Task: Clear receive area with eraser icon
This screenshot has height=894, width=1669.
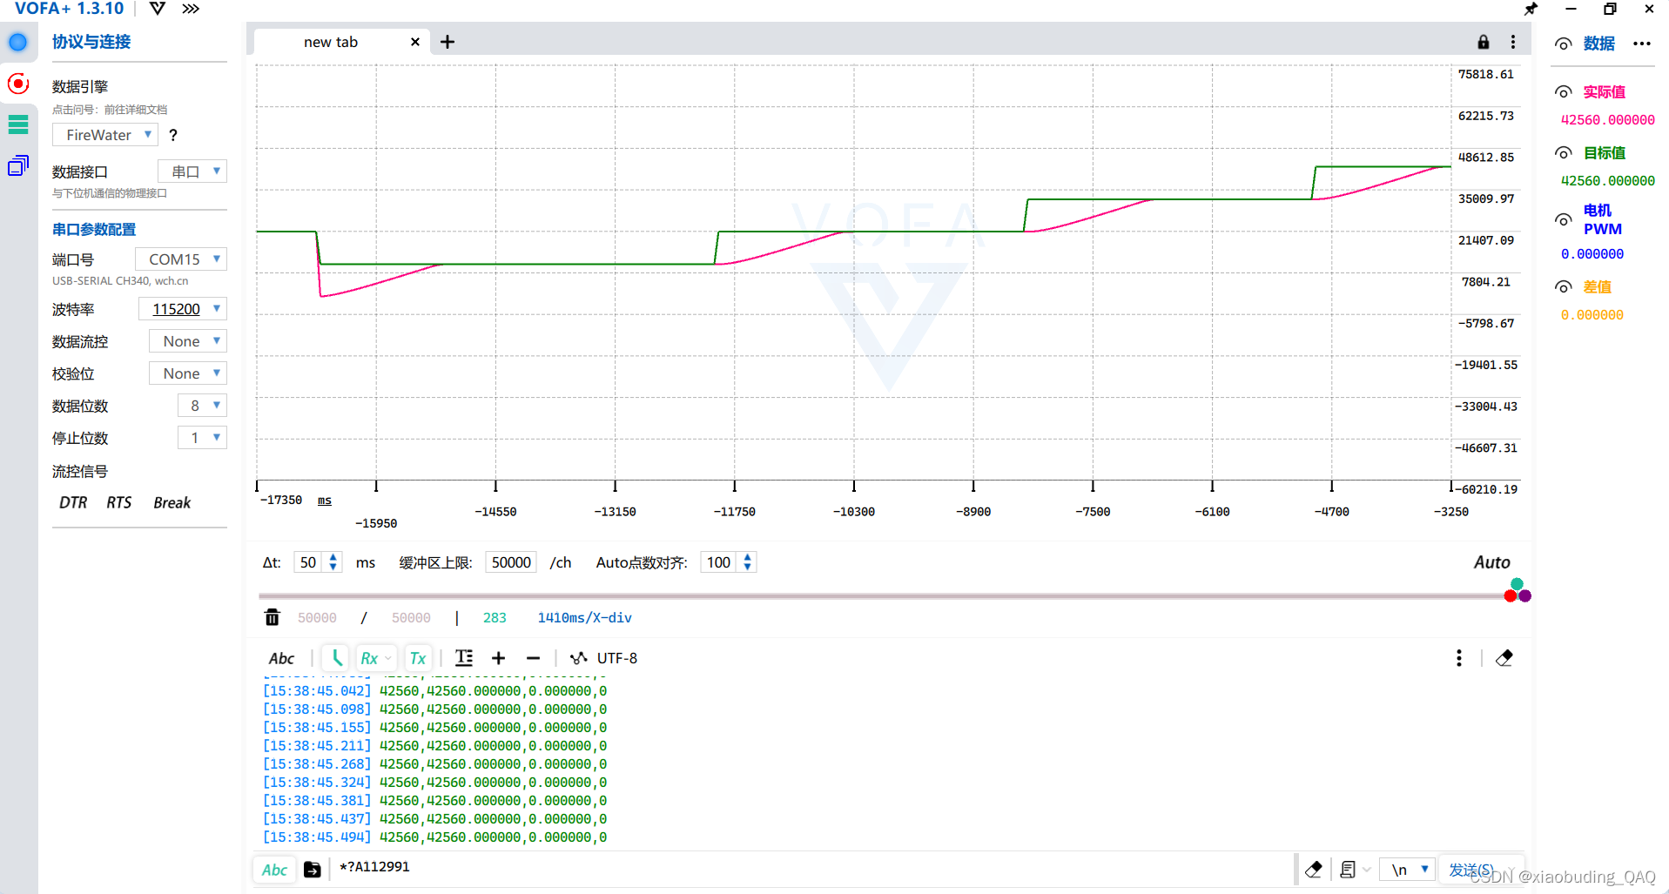Action: click(x=1504, y=658)
